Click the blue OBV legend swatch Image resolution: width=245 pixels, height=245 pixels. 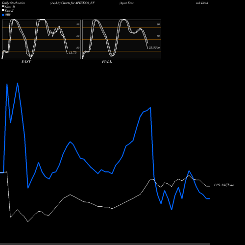click(3, 15)
